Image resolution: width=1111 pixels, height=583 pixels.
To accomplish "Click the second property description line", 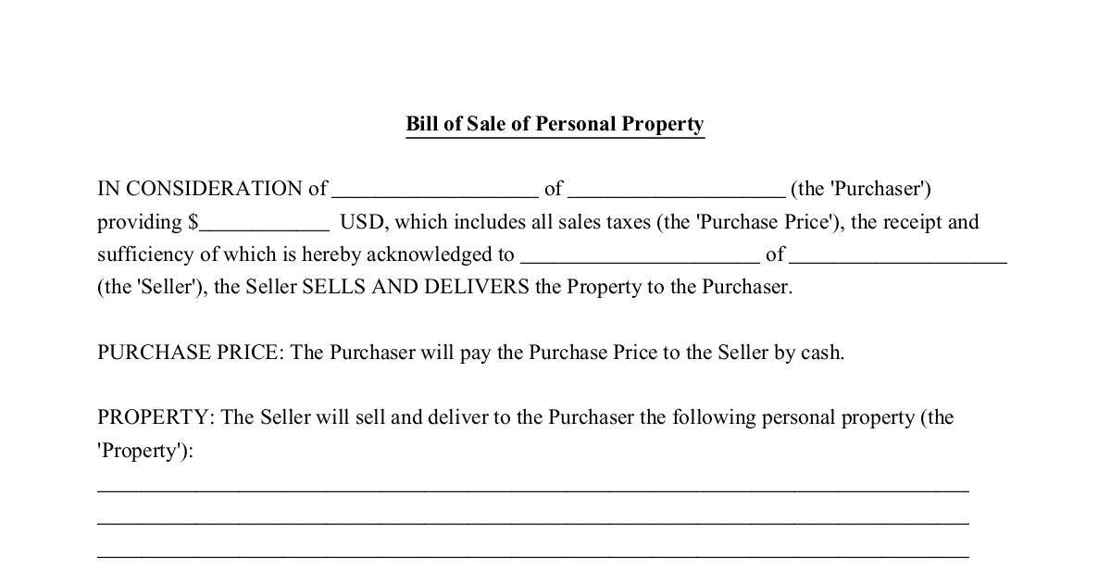I will click(532, 518).
